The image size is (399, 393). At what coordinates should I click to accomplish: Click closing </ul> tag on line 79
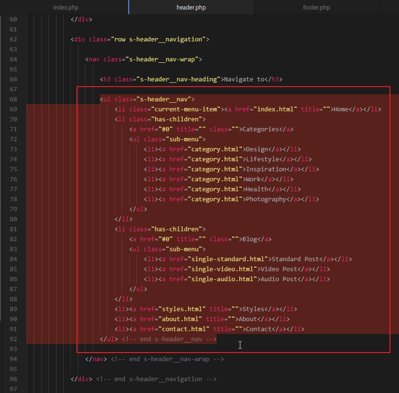(138, 209)
